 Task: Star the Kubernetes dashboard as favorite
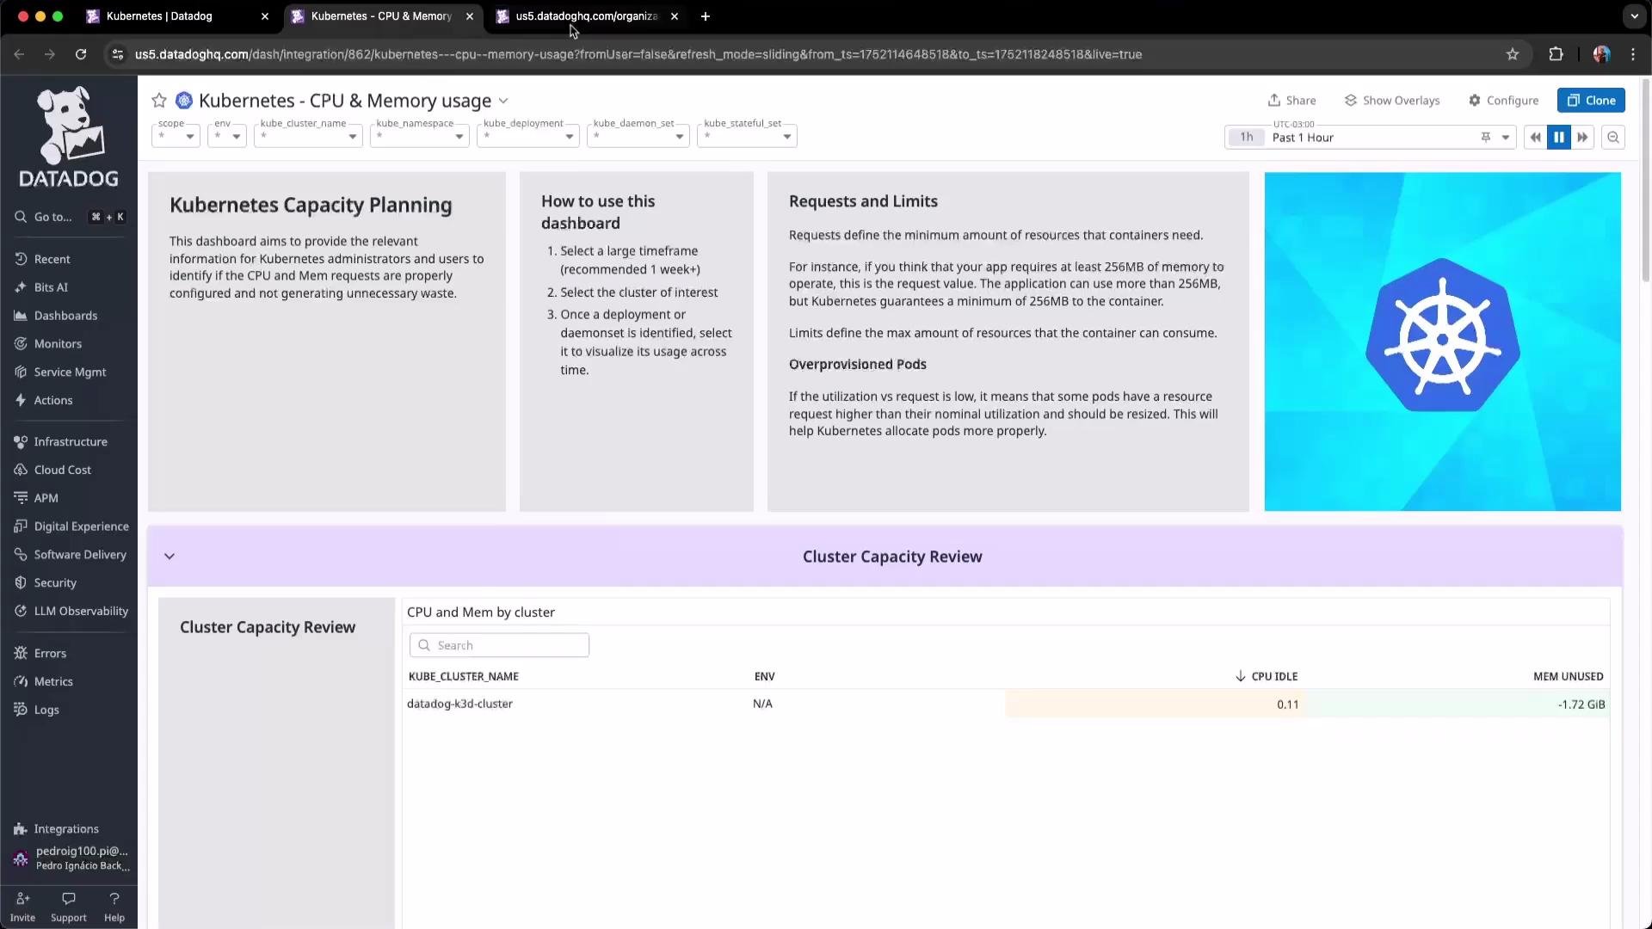coord(159,101)
